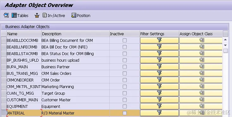Viewport: 232px width, 117px height.
Task: Assign object class for BP_BUSHRS_UPLD
Action: [201, 60]
